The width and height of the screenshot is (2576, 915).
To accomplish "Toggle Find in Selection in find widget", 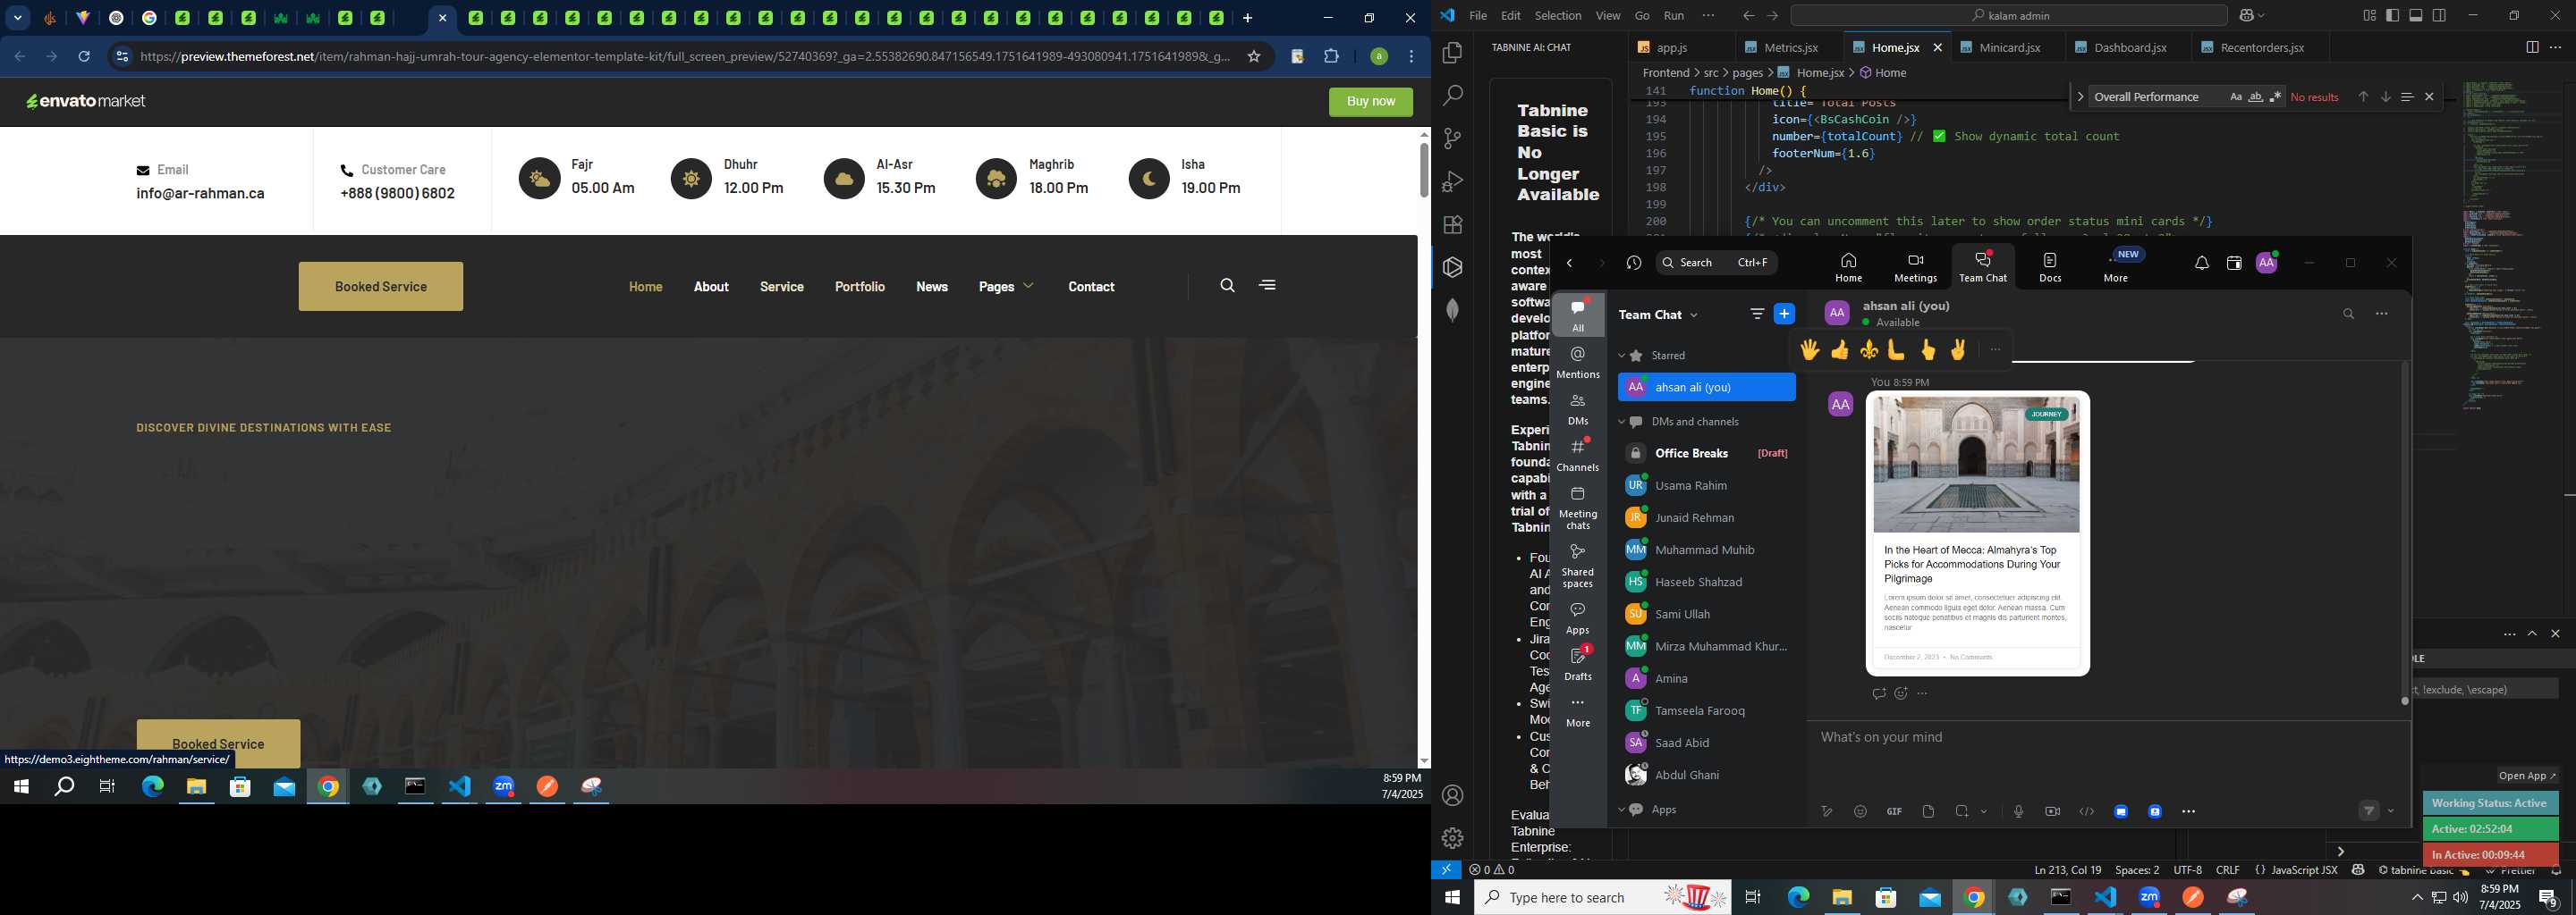I will 2407,97.
